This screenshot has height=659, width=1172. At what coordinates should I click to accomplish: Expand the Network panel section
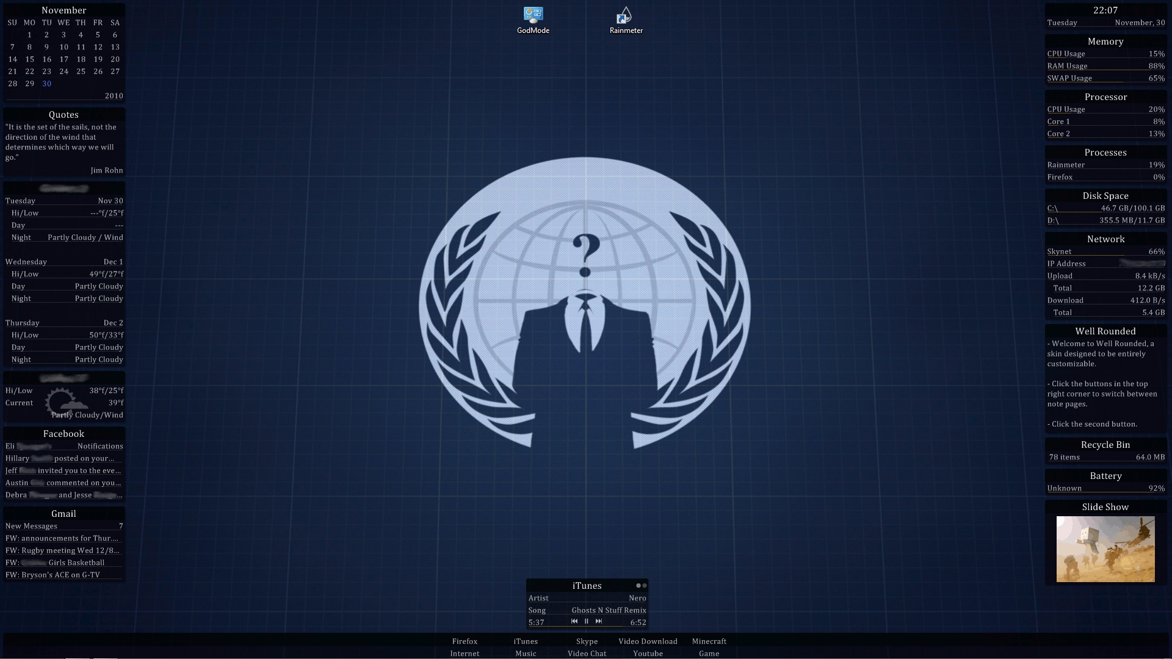tap(1105, 239)
